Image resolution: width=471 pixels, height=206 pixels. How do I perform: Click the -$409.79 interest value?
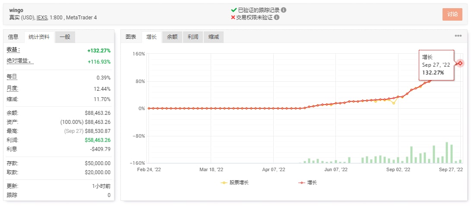pyautogui.click(x=100, y=149)
